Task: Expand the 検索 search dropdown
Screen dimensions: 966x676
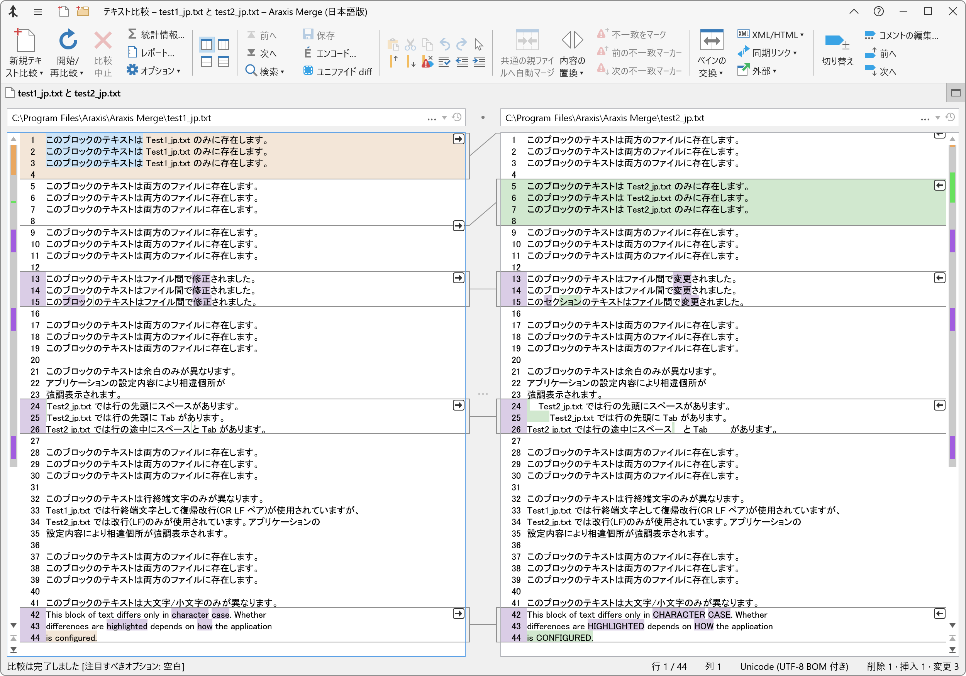Action: (282, 72)
